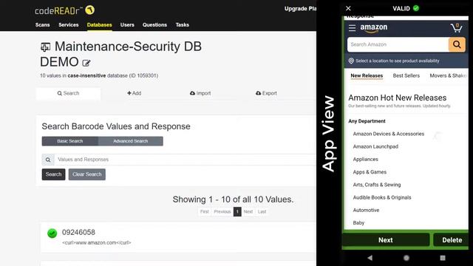Open Automotive department

click(366, 210)
